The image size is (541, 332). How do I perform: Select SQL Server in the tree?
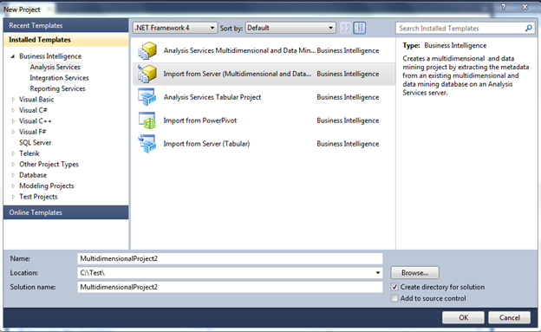tap(36, 142)
